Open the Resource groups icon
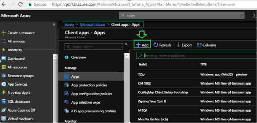This screenshot has height=123, width=257. [x=4, y=76]
